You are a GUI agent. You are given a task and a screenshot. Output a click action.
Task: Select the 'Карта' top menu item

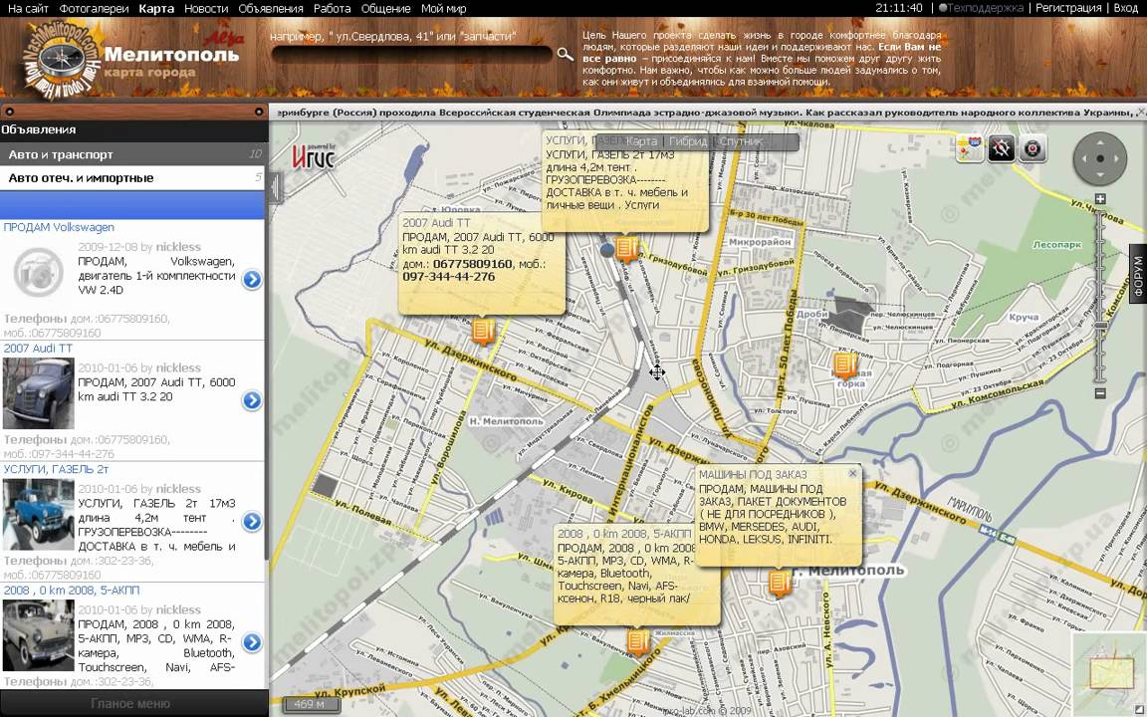point(156,9)
